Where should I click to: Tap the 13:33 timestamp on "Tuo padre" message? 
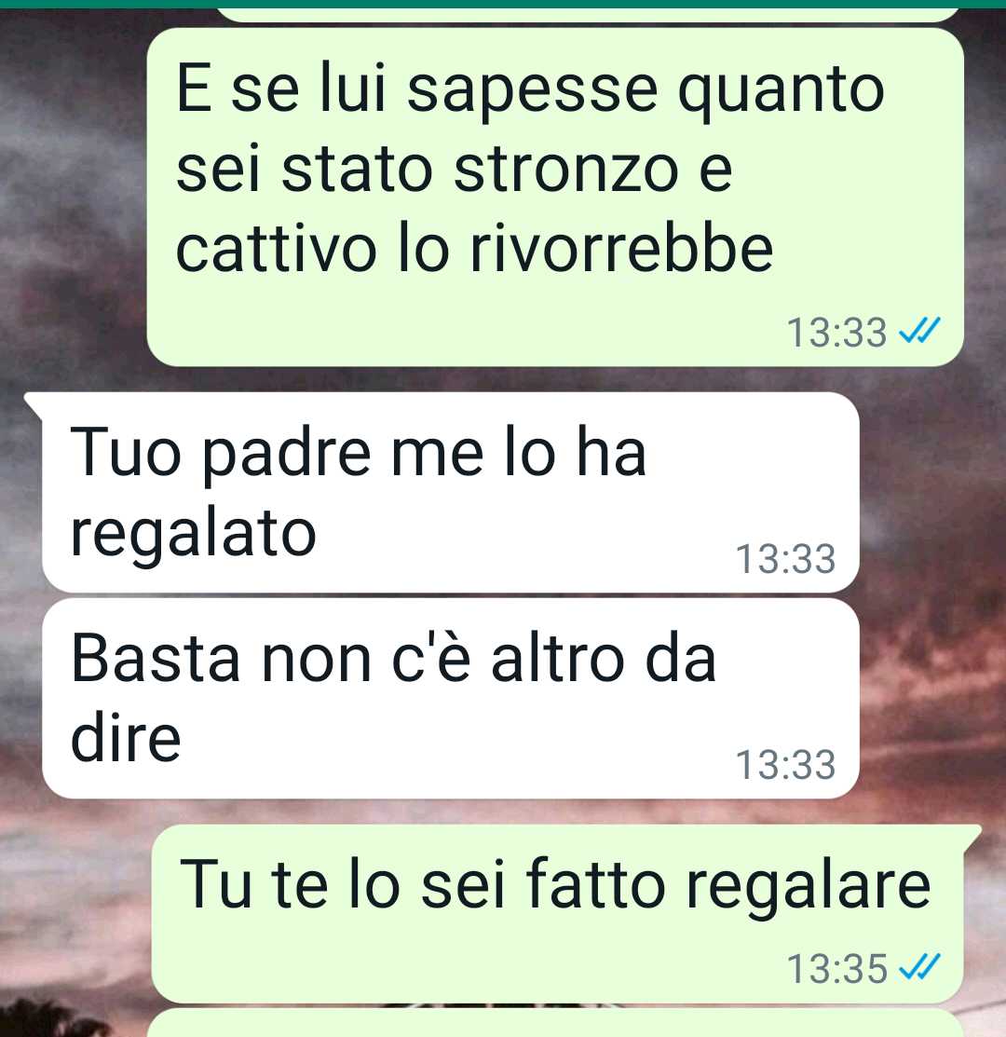pos(785,559)
